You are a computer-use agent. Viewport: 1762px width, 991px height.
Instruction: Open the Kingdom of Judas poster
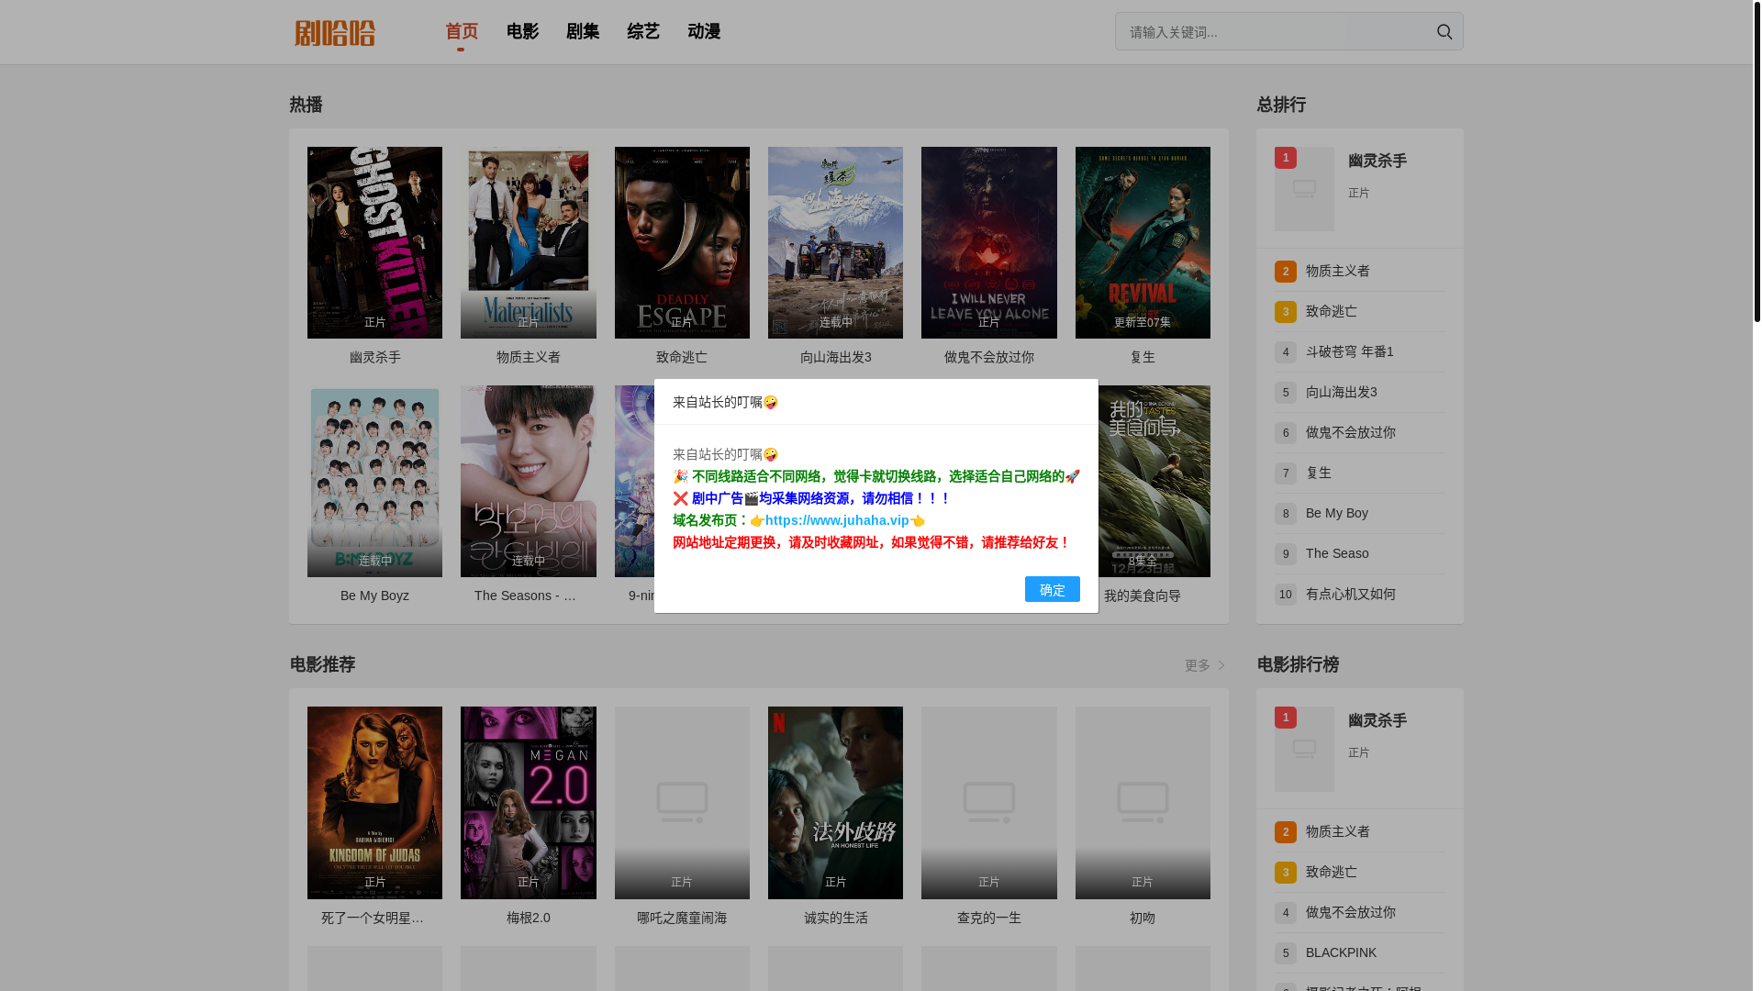(x=374, y=803)
